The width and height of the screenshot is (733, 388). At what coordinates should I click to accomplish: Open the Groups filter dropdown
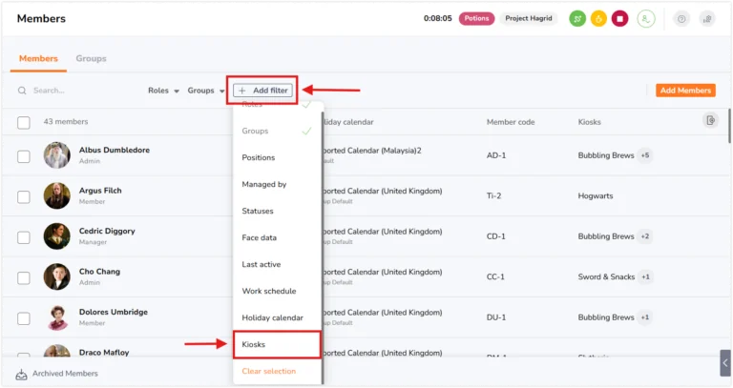coord(206,91)
